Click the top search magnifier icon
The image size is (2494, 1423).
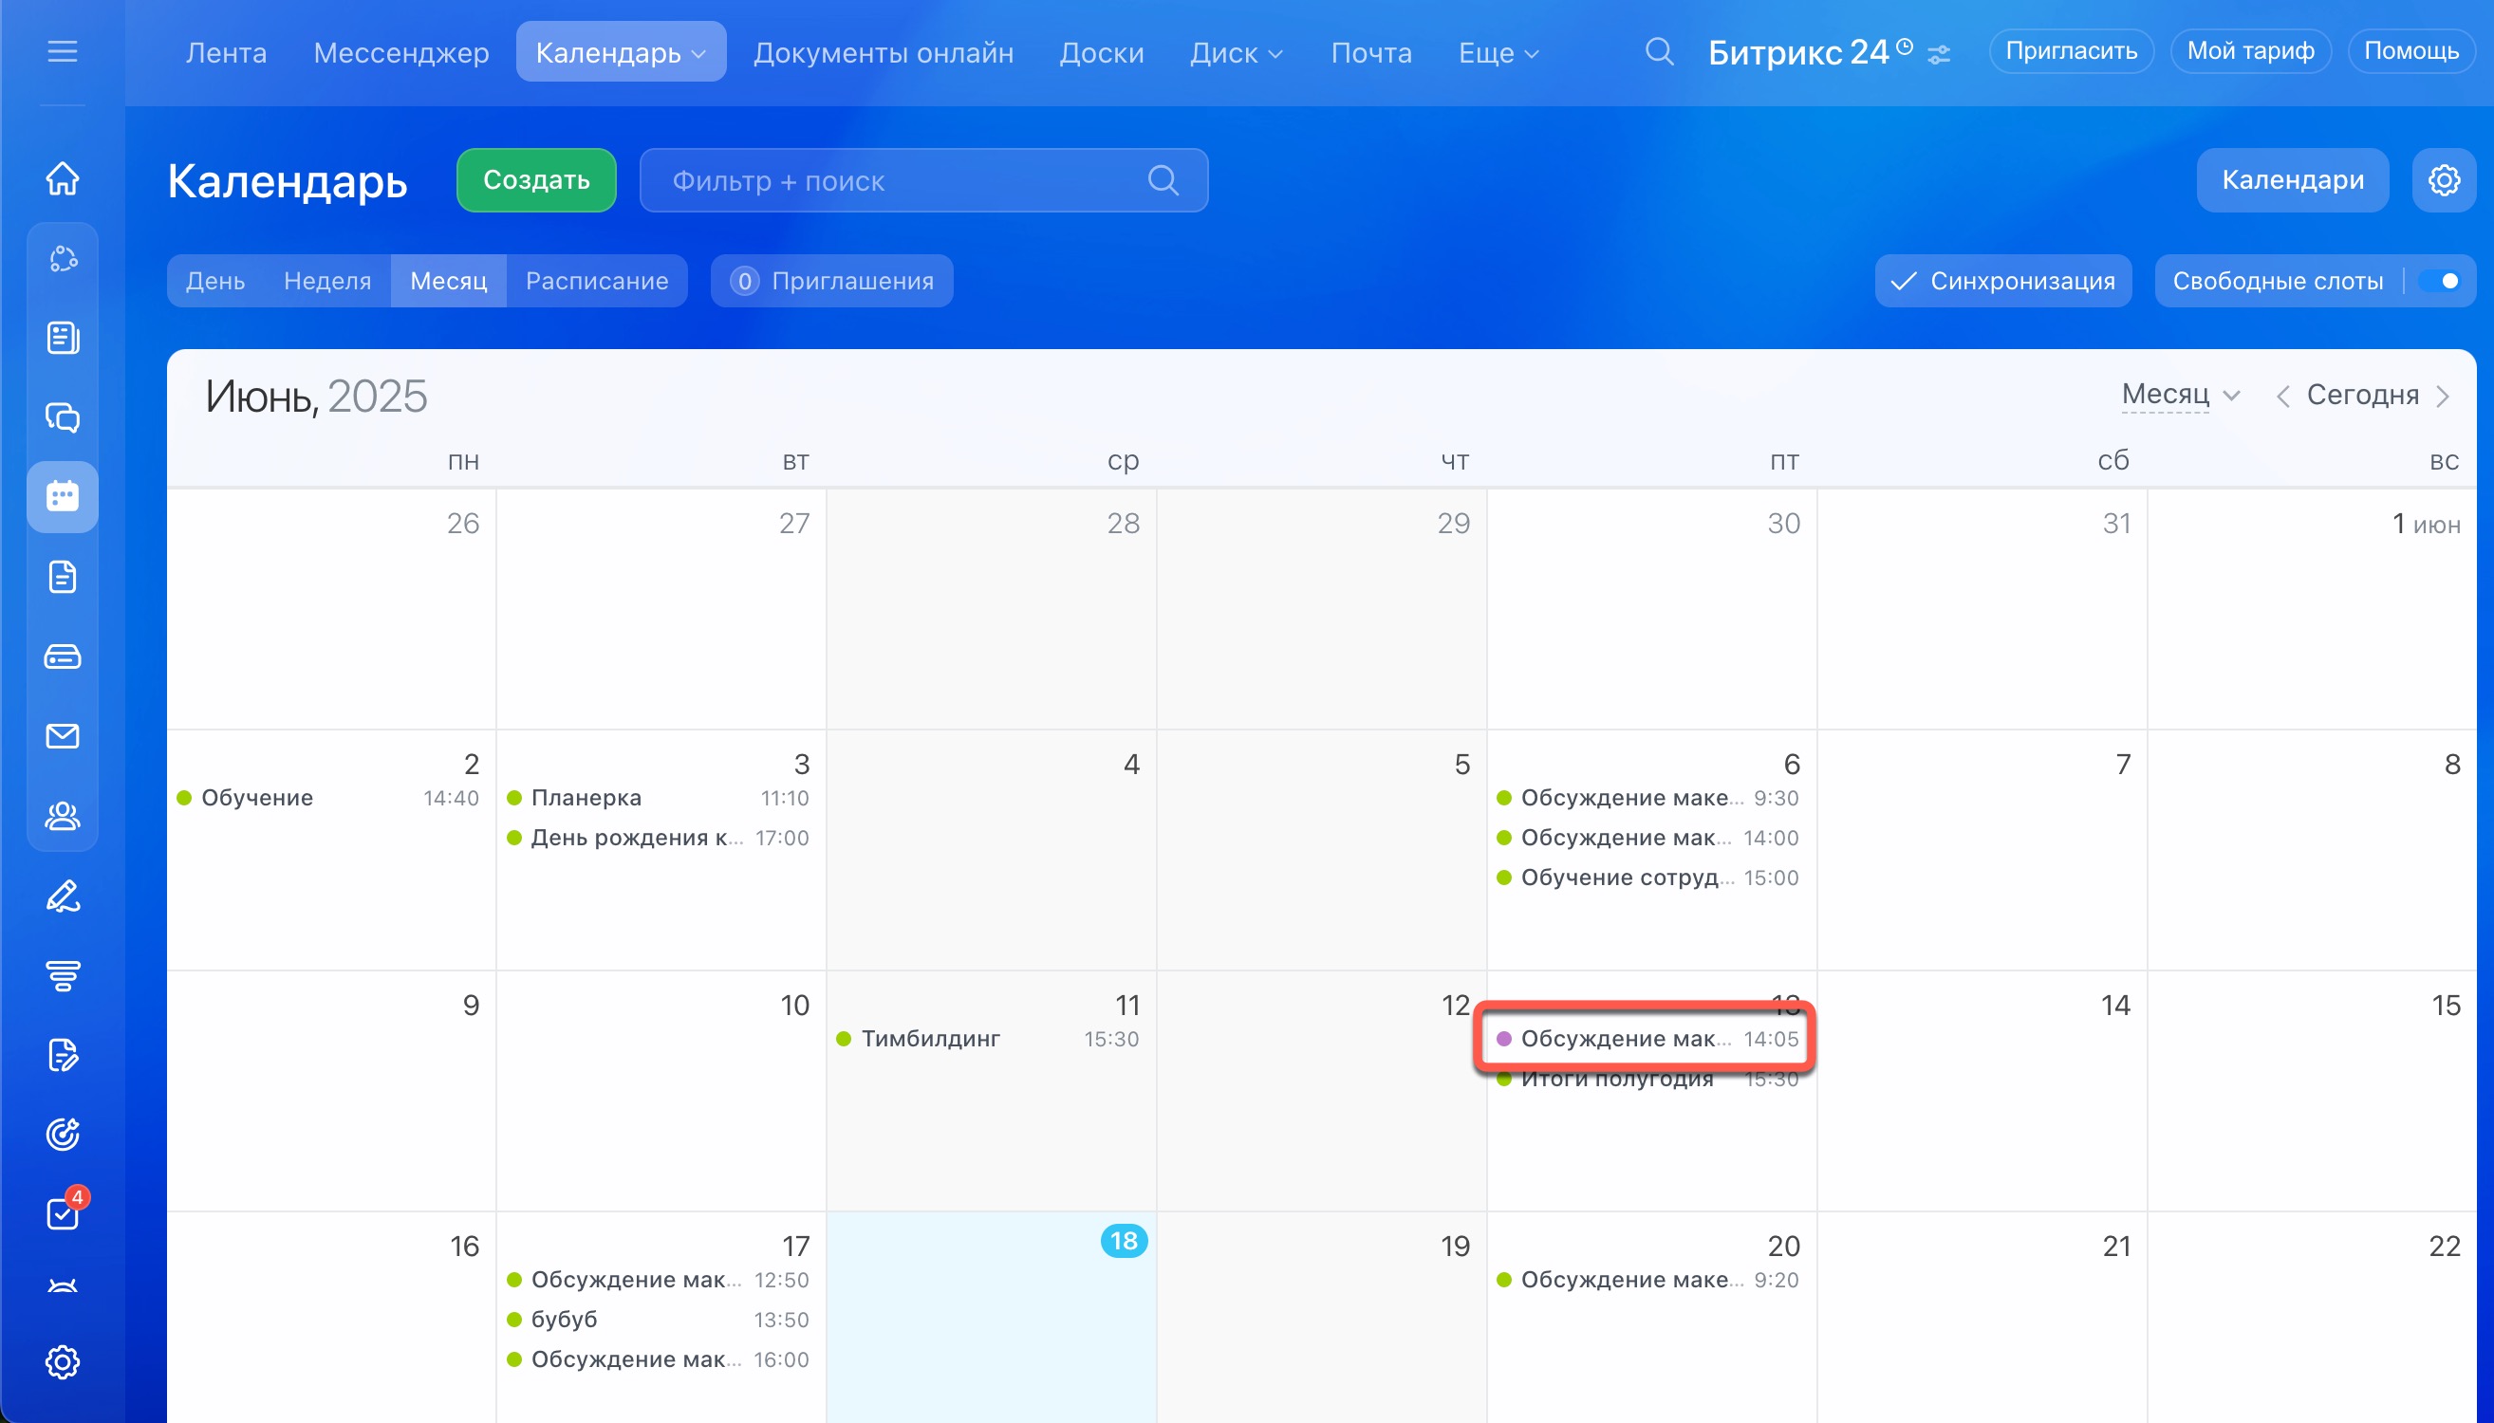tap(1659, 51)
